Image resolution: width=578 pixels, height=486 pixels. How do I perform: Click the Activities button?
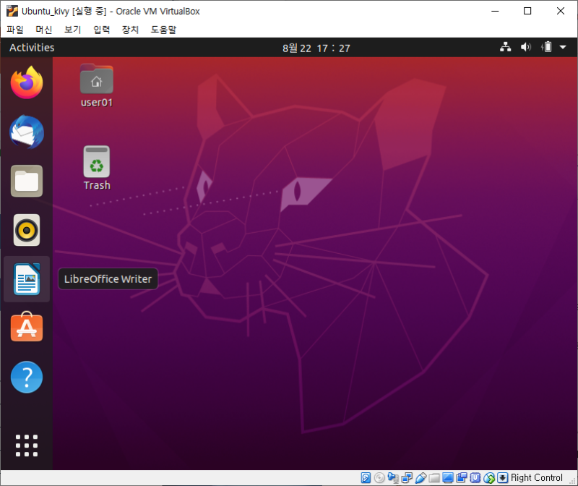[31, 47]
